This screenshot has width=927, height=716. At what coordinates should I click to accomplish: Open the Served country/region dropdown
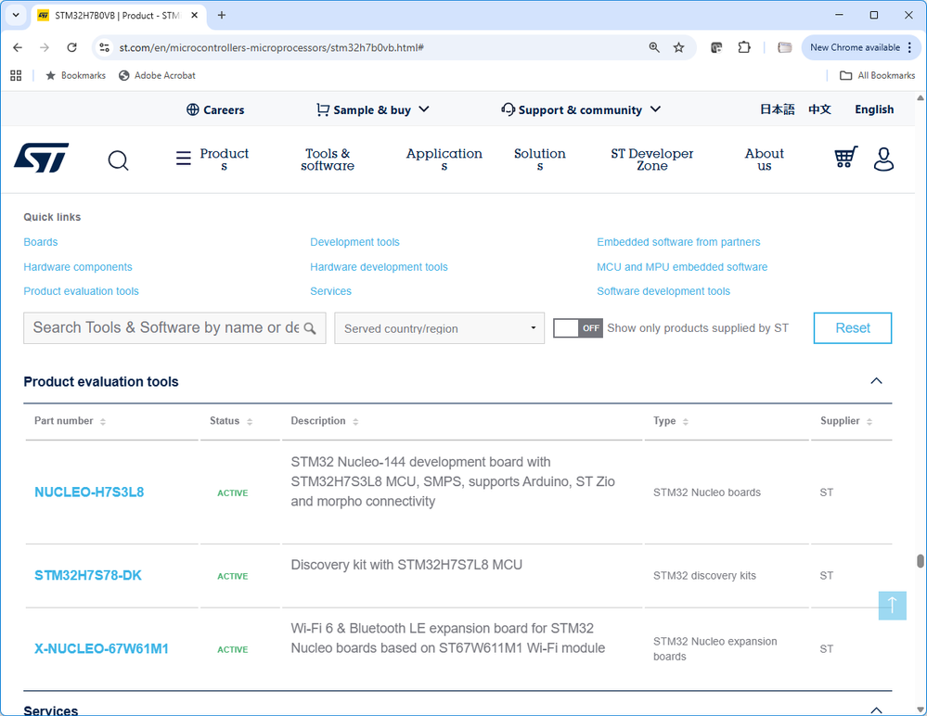(x=439, y=328)
